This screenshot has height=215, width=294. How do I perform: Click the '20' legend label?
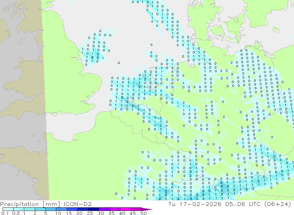click(x=79, y=213)
